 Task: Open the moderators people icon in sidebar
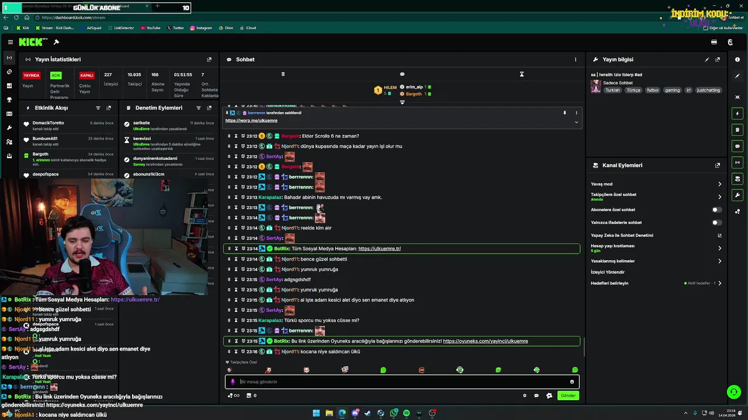[x=9, y=142]
